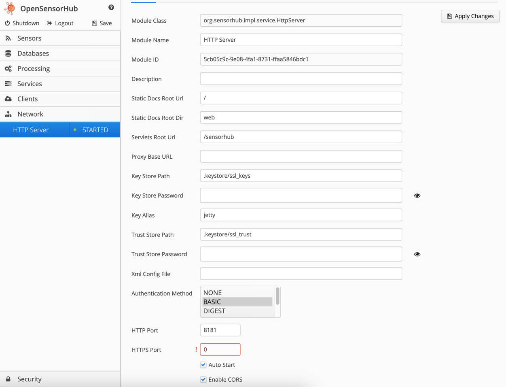Select HTTP Server module in sidebar
506x387 pixels.
point(31,130)
